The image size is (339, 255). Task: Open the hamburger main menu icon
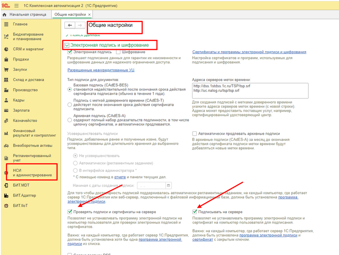click(16, 5)
